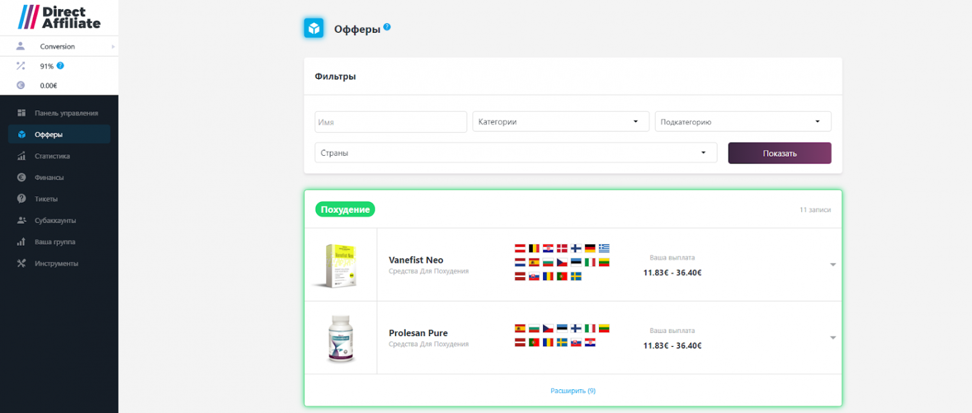Viewport: 972px width, 413px height.
Task: Click the user profile icon beside Conversion
Action: [21, 46]
